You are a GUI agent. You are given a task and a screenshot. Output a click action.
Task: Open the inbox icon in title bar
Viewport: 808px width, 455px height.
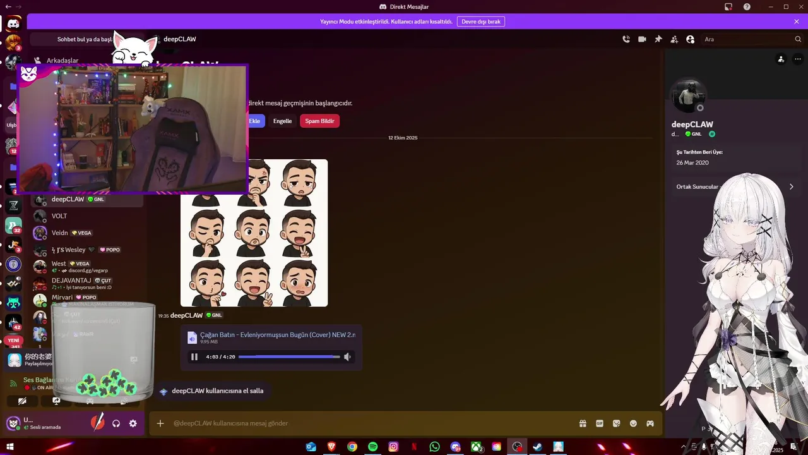[x=728, y=7]
